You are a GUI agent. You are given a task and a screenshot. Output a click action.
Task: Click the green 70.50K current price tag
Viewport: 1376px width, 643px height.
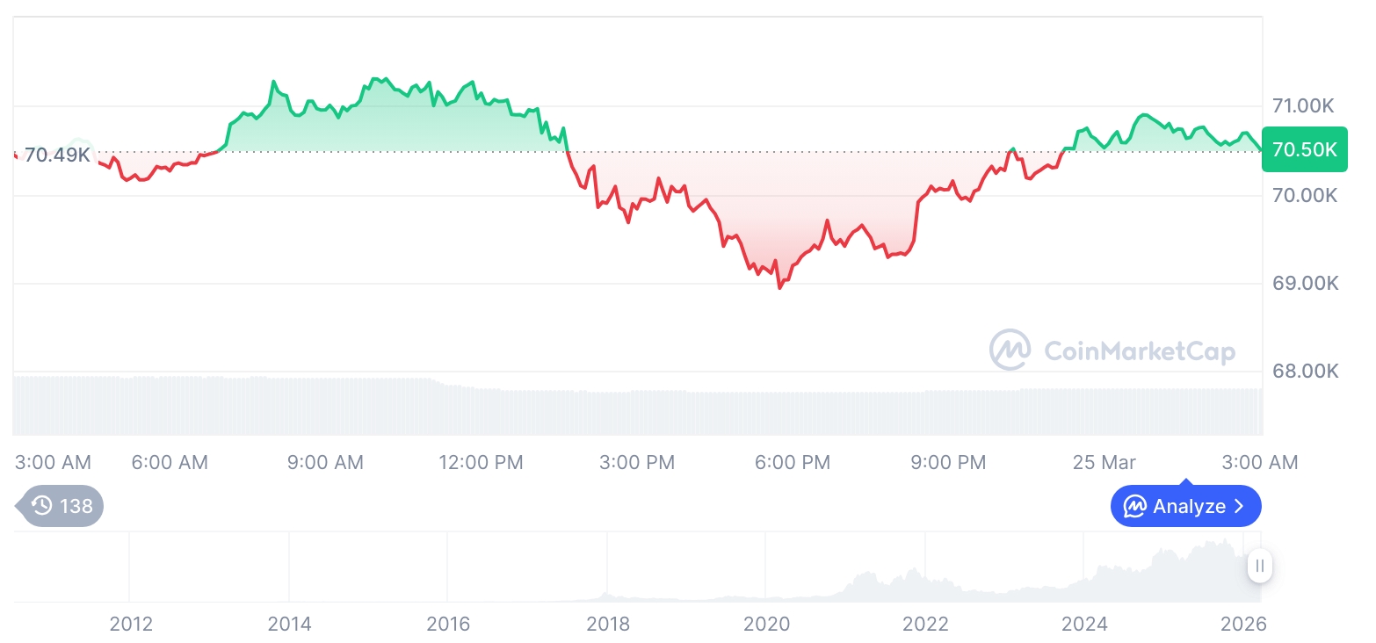1304,149
